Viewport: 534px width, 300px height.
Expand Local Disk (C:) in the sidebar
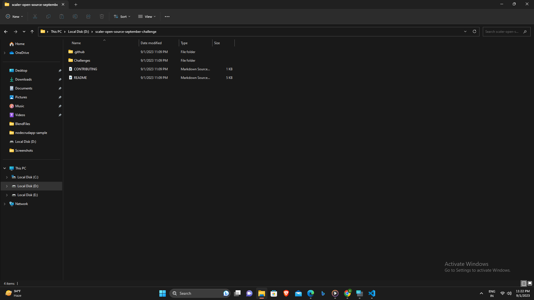pos(7,177)
